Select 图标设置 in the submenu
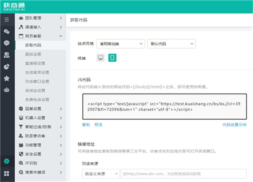 [x=33, y=54]
